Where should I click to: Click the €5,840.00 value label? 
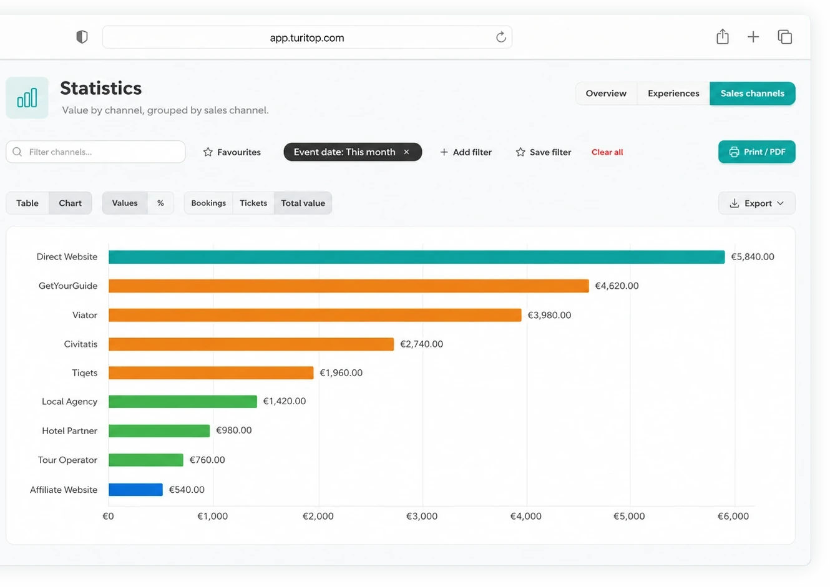753,257
